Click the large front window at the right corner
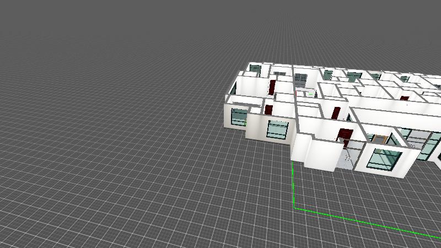Screen dimensions: 441x248 pos(384,158)
